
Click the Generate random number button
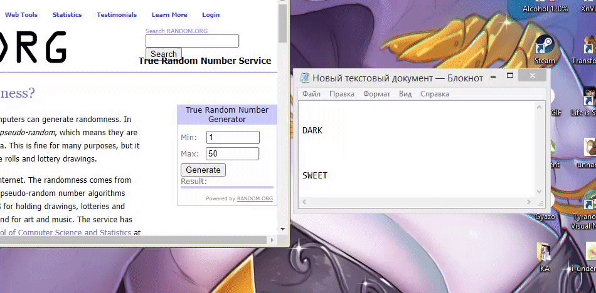click(x=203, y=170)
